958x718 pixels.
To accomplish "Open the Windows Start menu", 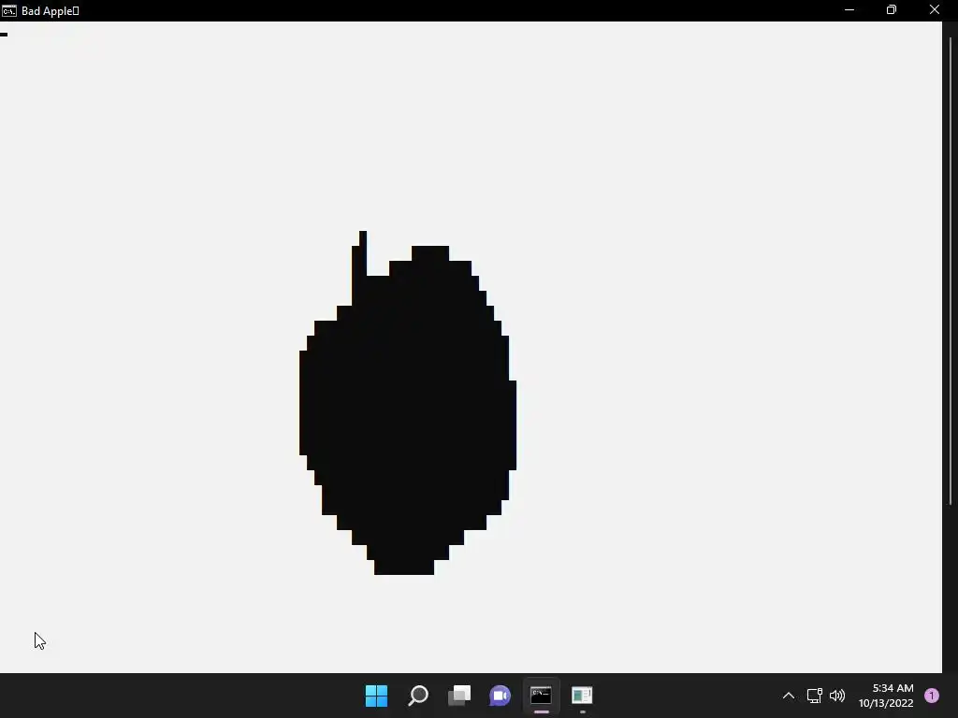I will (376, 696).
